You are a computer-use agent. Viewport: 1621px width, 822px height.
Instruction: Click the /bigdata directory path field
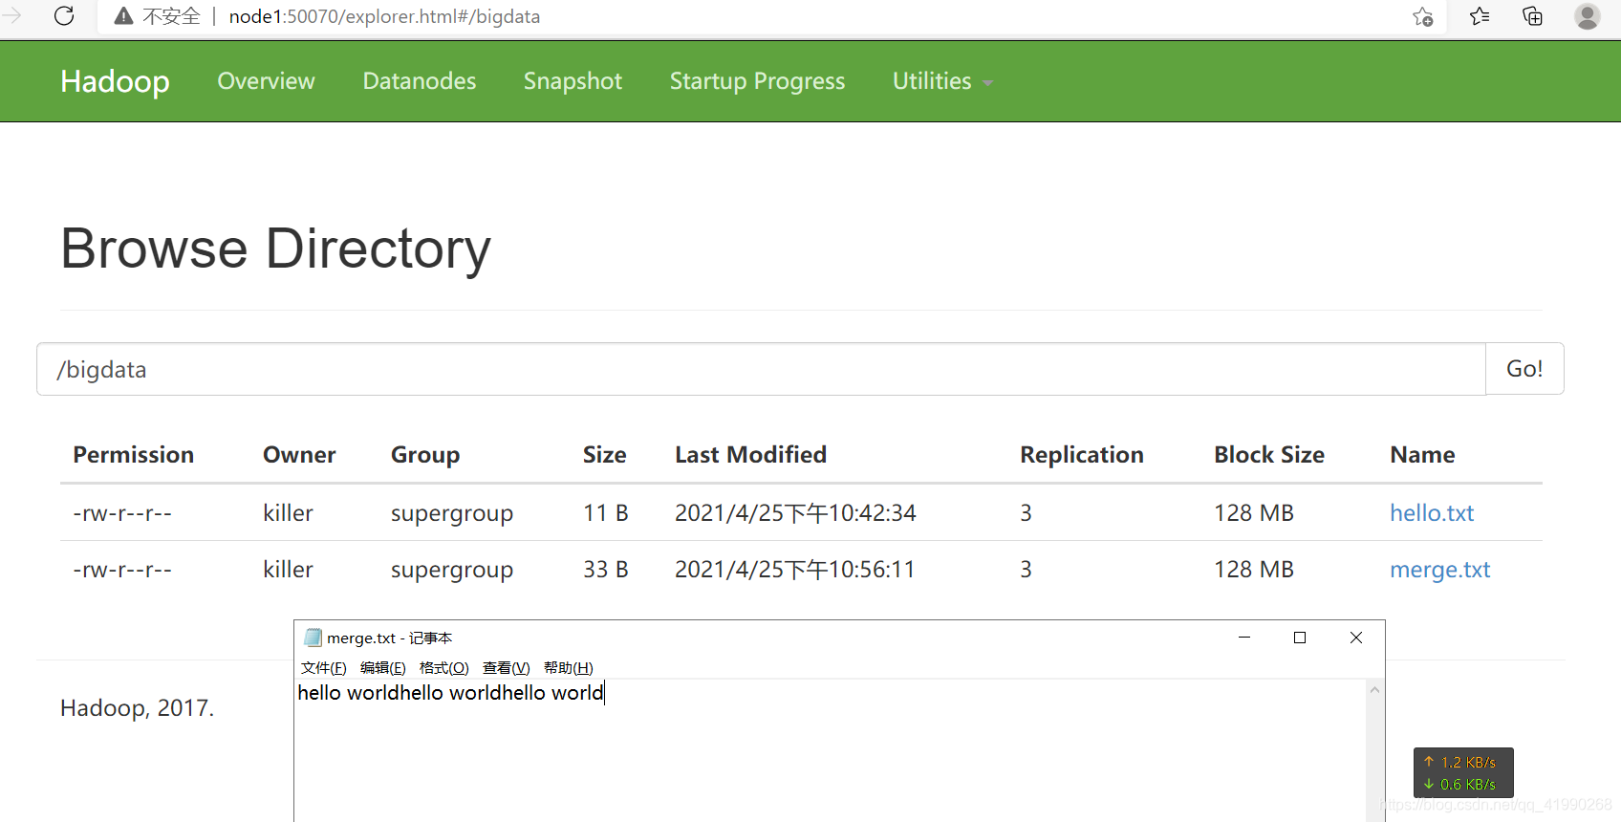click(x=761, y=369)
